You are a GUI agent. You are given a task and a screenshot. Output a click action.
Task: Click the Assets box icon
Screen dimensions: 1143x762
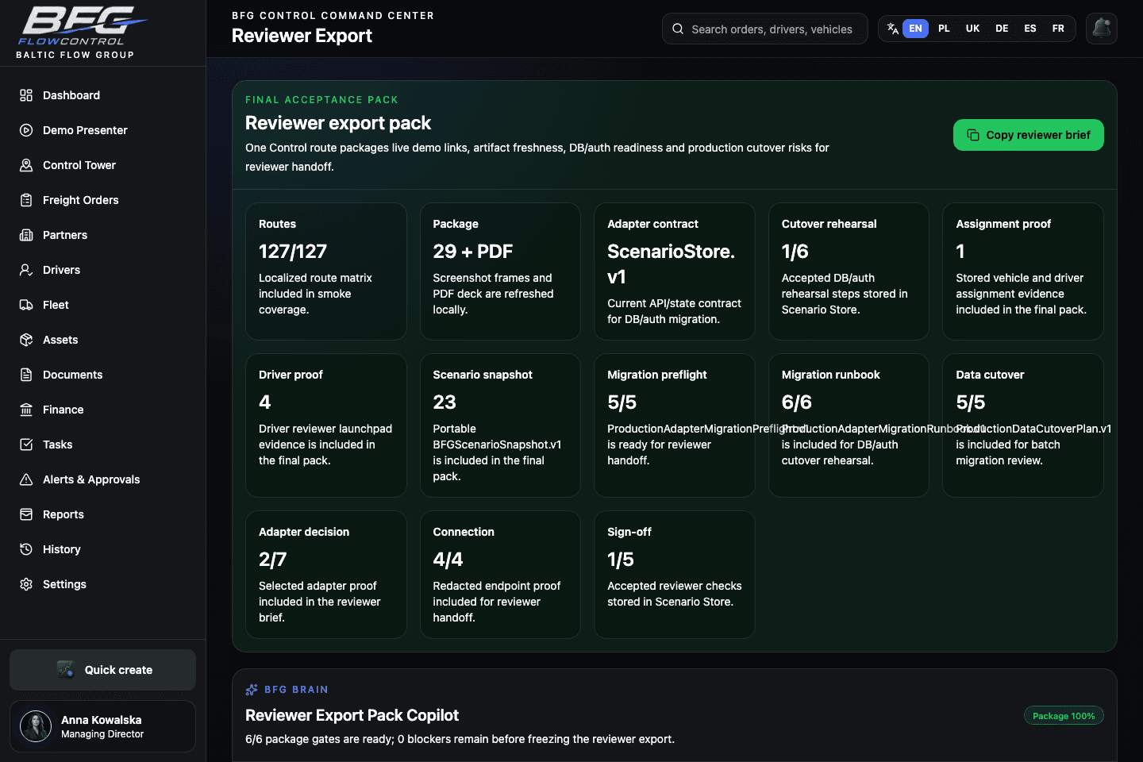(x=26, y=340)
